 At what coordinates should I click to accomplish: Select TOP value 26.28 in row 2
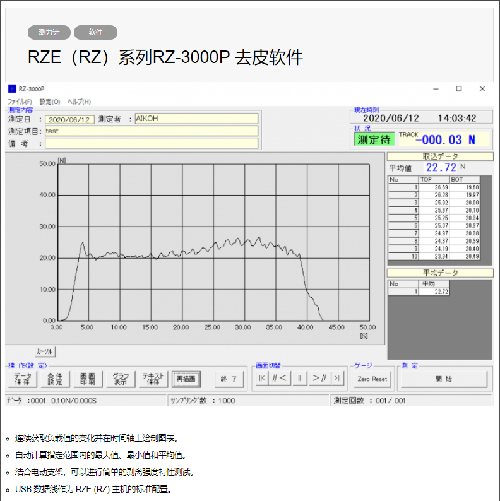434,195
